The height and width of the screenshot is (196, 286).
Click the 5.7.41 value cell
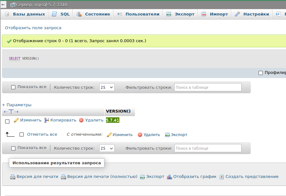tap(113, 120)
